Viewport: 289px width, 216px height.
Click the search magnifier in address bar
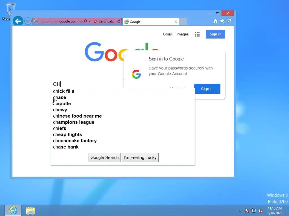pyautogui.click(x=85, y=21)
